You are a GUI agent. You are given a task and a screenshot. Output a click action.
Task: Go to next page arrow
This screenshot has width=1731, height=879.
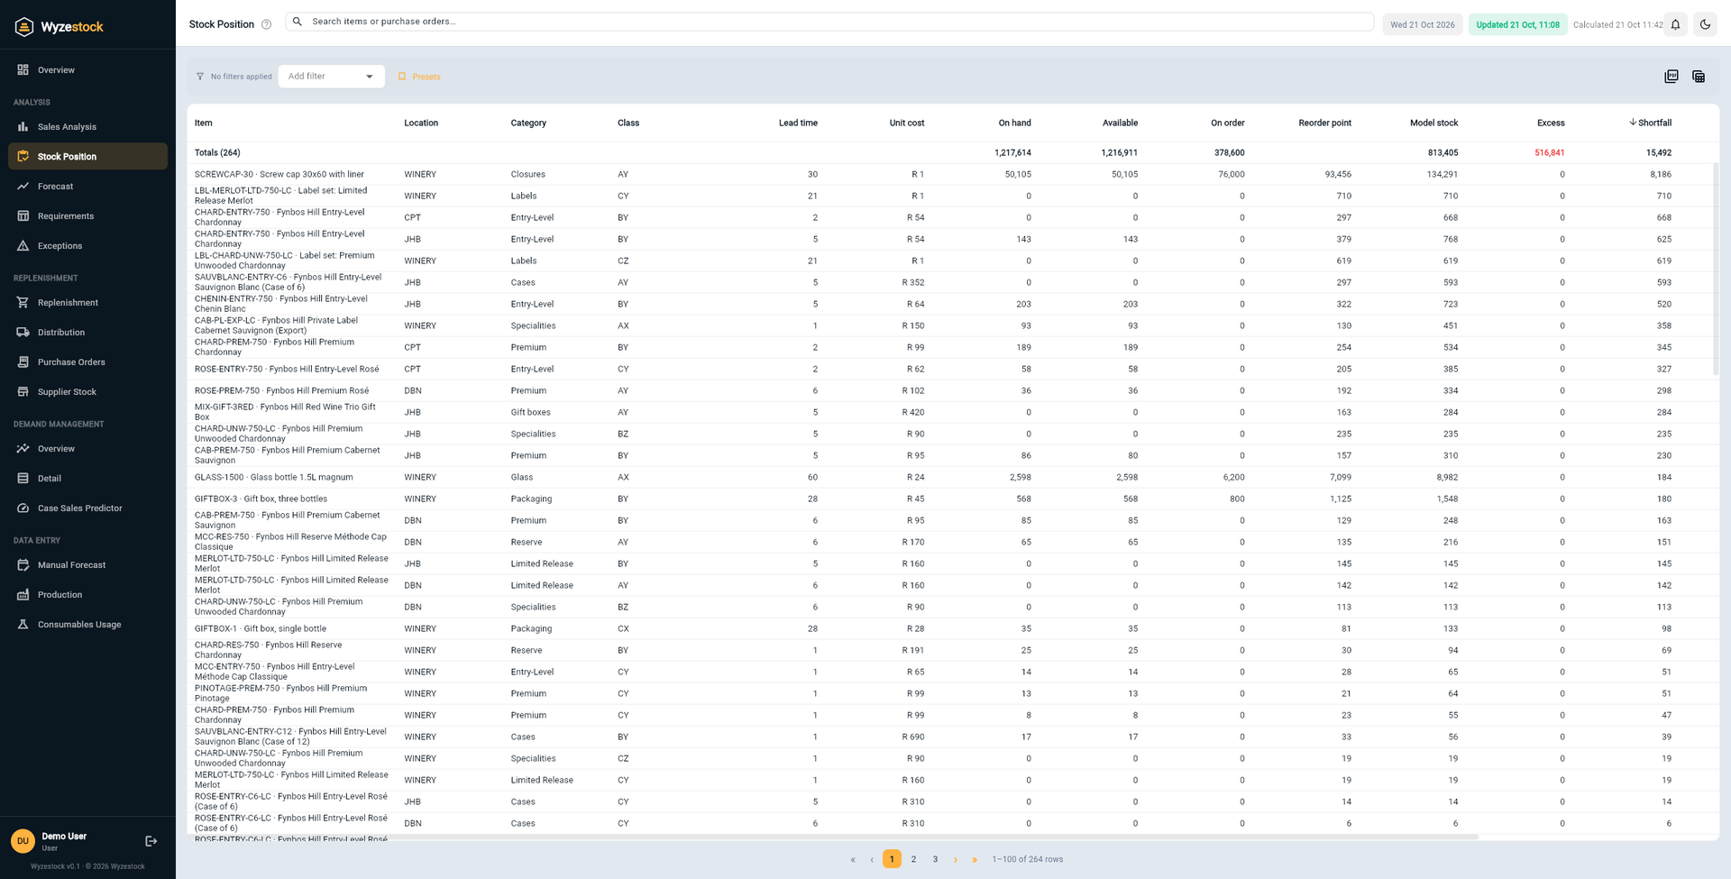click(x=956, y=859)
